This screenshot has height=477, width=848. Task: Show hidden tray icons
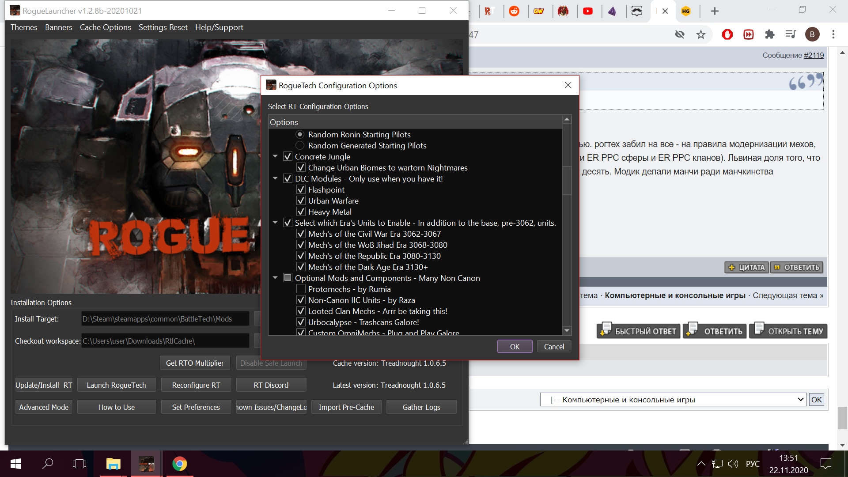click(701, 464)
